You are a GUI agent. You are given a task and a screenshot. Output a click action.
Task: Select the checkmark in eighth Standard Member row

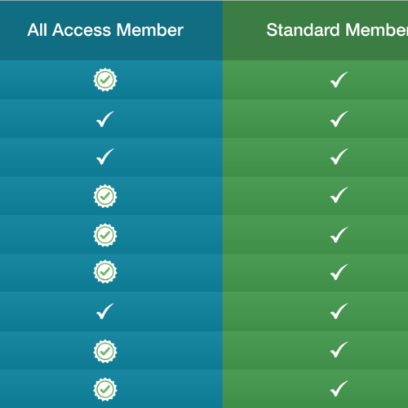point(339,349)
